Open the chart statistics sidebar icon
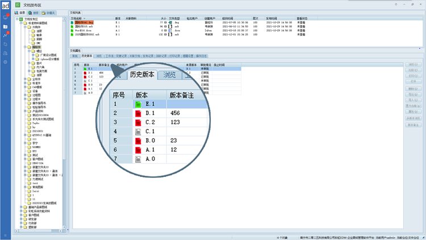The width and height of the screenshot is (426, 240). pyautogui.click(x=5, y=35)
